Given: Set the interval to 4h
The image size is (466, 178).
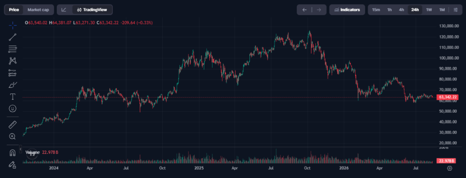Looking at the screenshot, I should 401,10.
